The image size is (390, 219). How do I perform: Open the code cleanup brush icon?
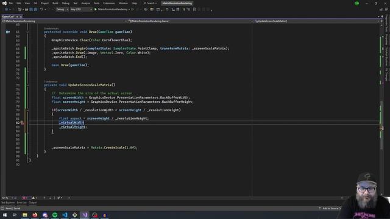(x=59, y=198)
